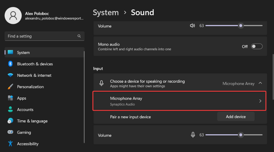Image resolution: width=274 pixels, height=152 pixels.
Task: Click the Add device button
Action: [x=236, y=116]
